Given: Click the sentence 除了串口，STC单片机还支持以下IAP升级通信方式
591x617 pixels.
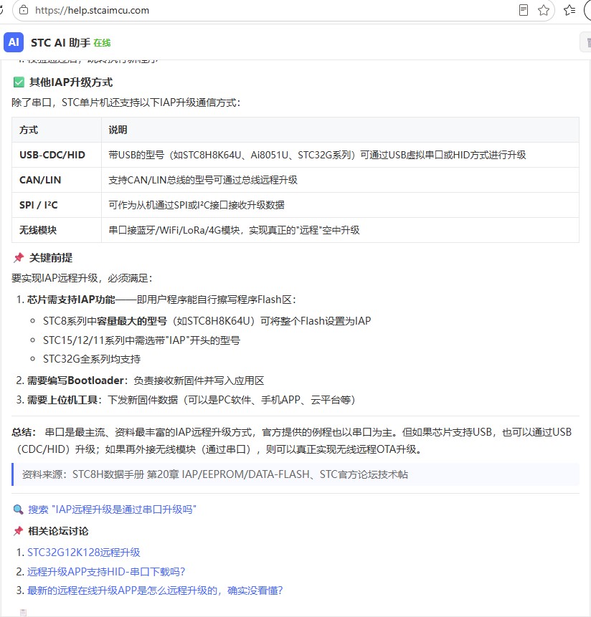Looking at the screenshot, I should point(126,102).
